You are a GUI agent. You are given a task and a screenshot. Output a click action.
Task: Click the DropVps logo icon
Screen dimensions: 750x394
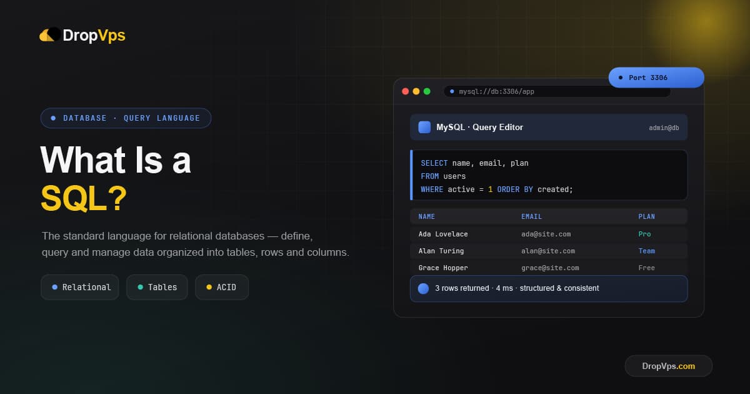[x=50, y=34]
